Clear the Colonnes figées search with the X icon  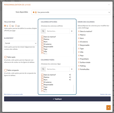pyautogui.click(x=72, y=69)
